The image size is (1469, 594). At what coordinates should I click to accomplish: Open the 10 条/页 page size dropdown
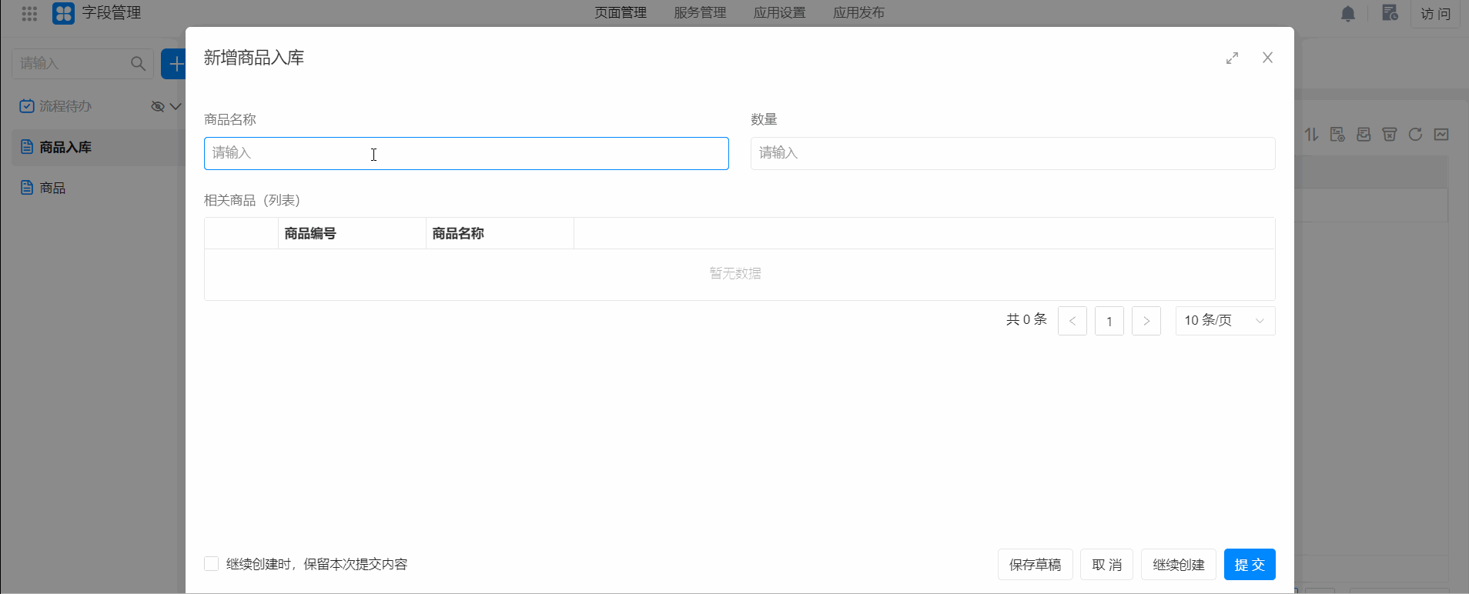click(1224, 321)
